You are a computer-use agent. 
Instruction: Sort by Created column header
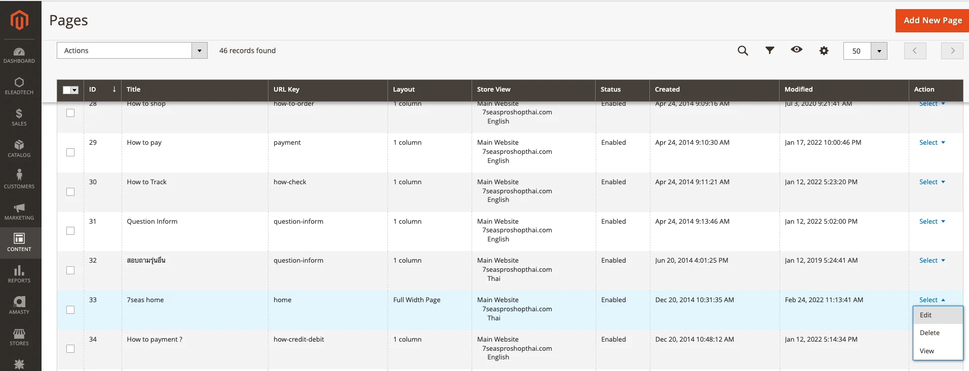714,90
